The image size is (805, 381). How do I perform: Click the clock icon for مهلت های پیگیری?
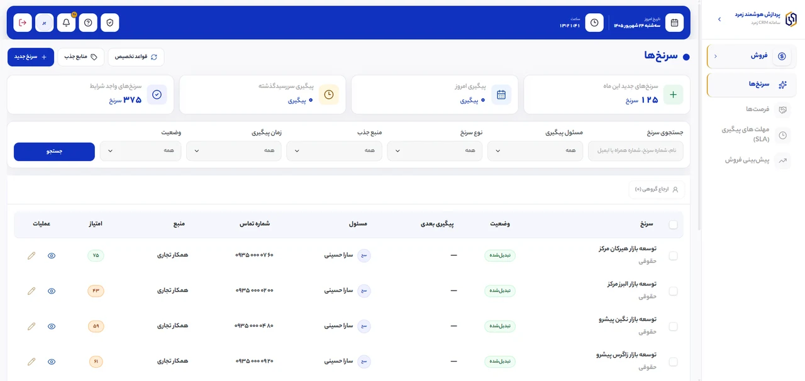[783, 135]
